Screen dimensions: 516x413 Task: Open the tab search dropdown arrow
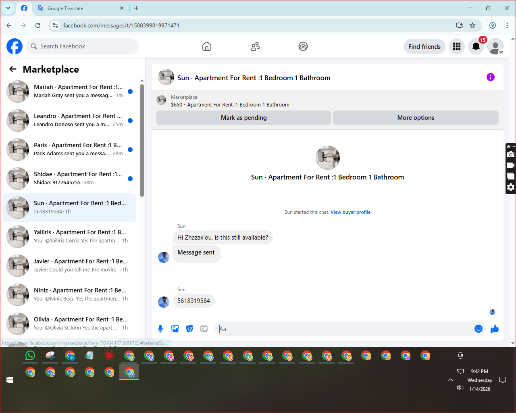coord(8,8)
